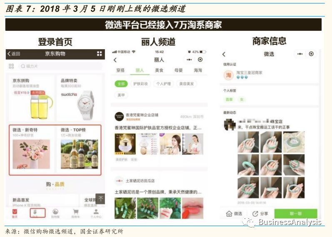View the first green lipstick photo
The image size is (332, 237).
click(125, 208)
